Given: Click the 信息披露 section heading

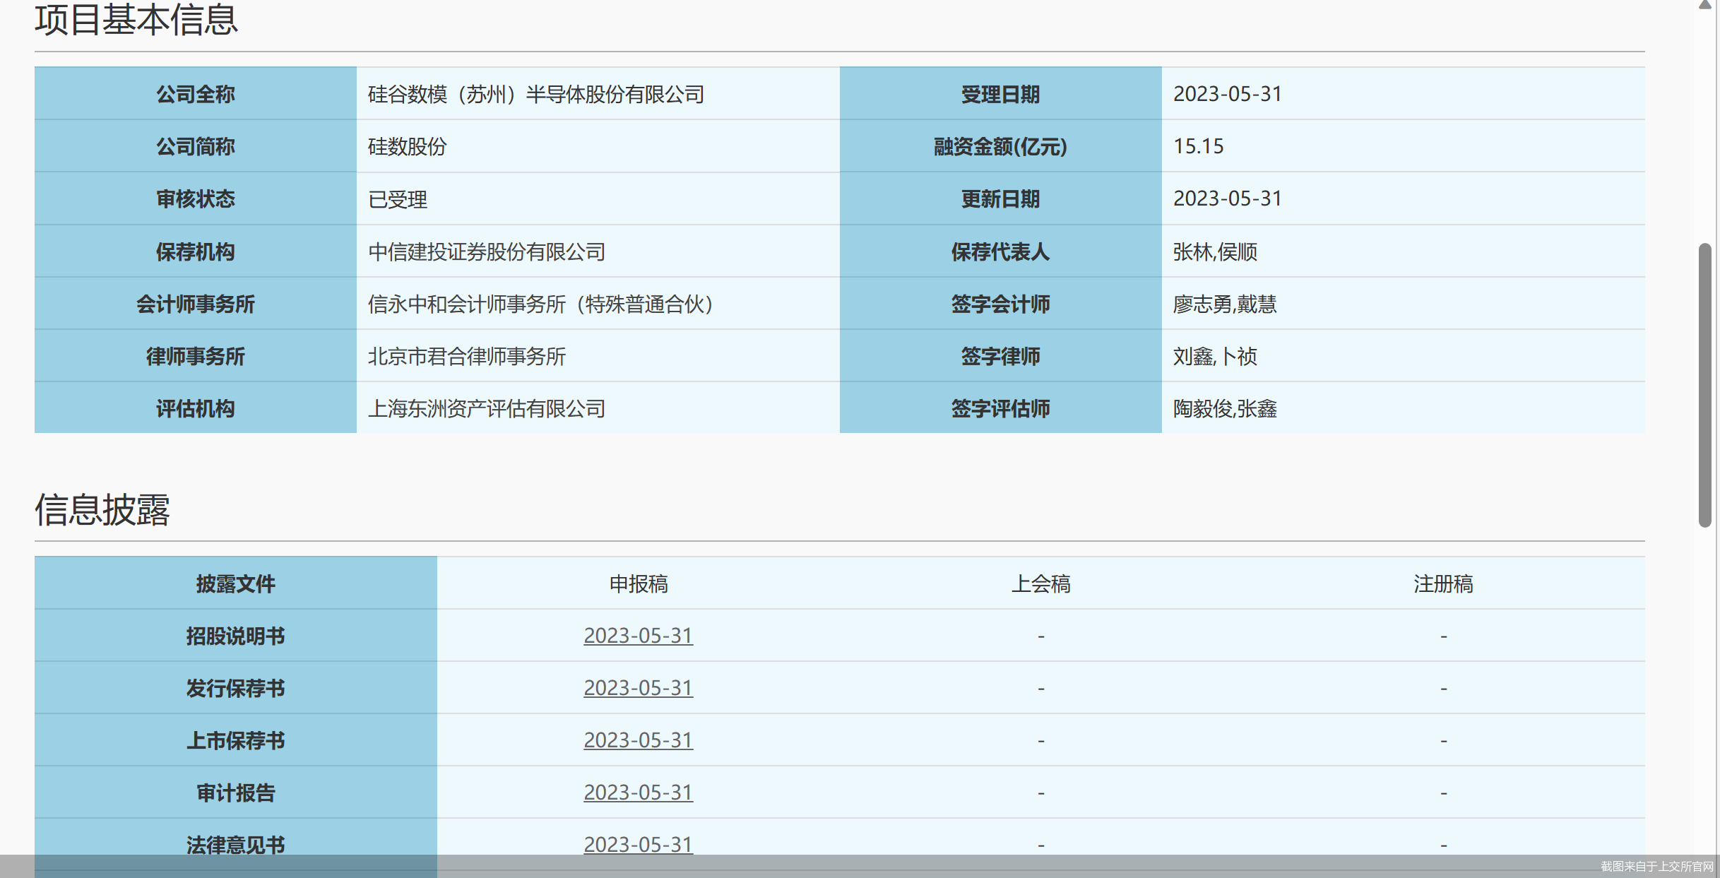Looking at the screenshot, I should [x=102, y=509].
